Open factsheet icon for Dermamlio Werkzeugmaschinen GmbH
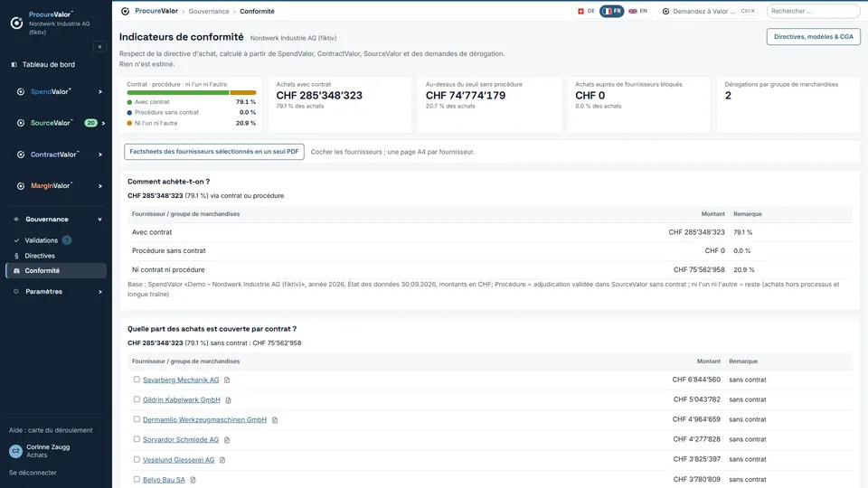868x488 pixels. click(x=275, y=420)
